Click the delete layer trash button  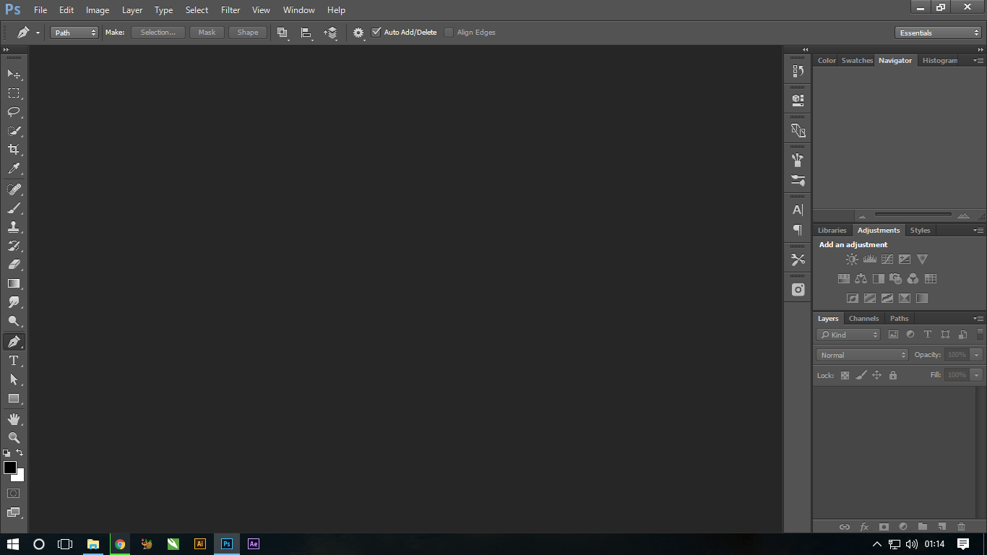point(961,527)
